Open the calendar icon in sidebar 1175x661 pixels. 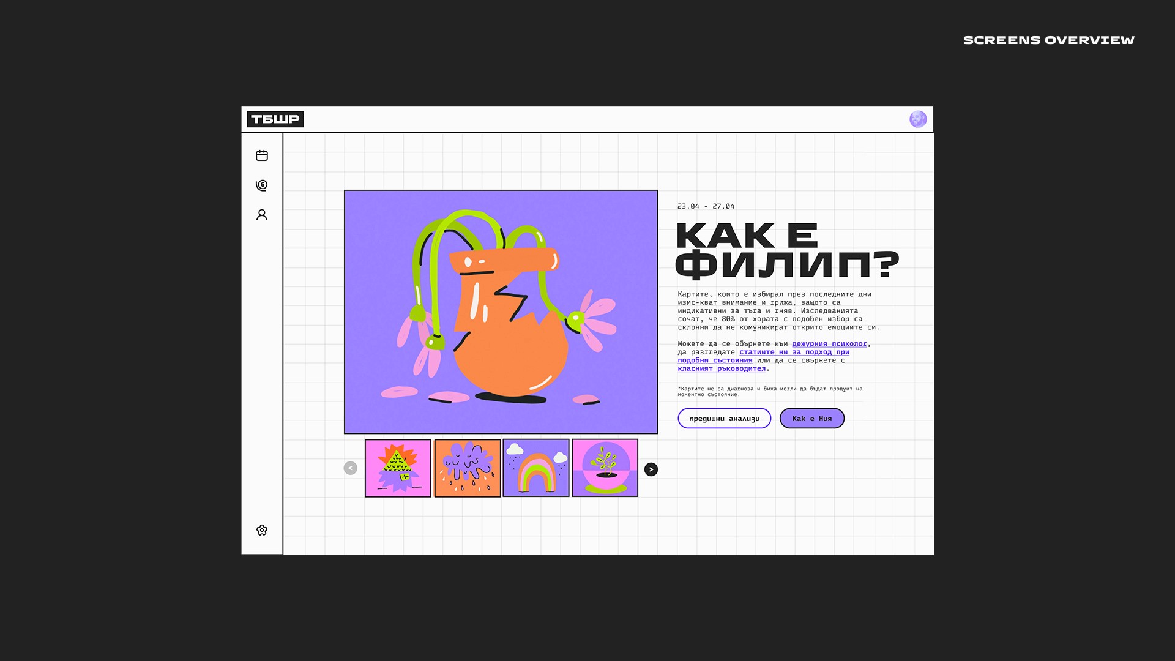(x=262, y=155)
